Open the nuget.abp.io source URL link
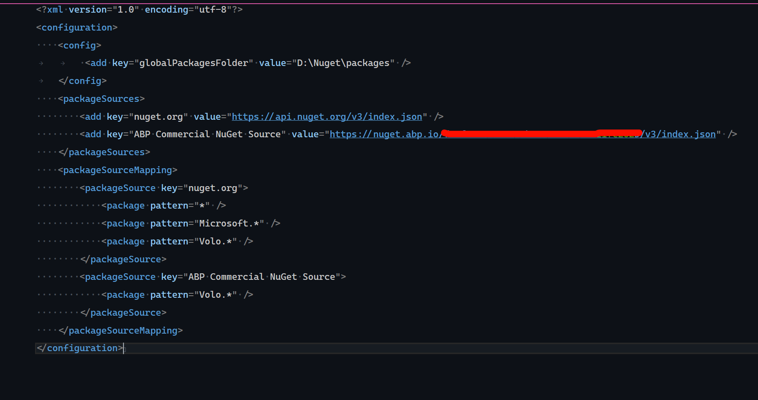The width and height of the screenshot is (758, 400). coord(384,134)
